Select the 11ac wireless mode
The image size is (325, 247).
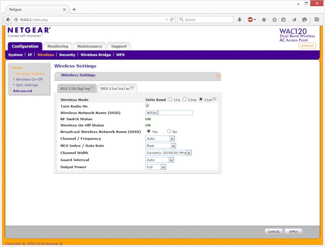[201, 99]
